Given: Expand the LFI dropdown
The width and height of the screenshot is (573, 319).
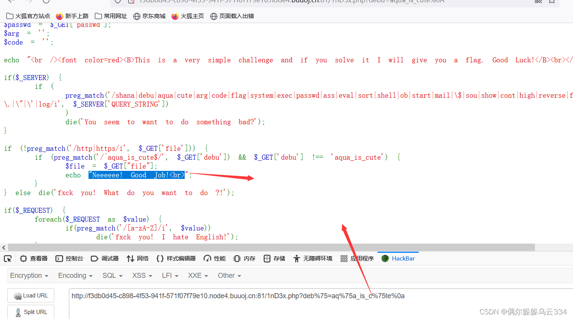Looking at the screenshot, I should point(170,276).
